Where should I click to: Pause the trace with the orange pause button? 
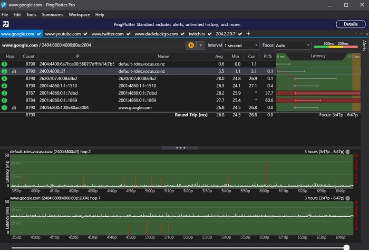pyautogui.click(x=190, y=45)
